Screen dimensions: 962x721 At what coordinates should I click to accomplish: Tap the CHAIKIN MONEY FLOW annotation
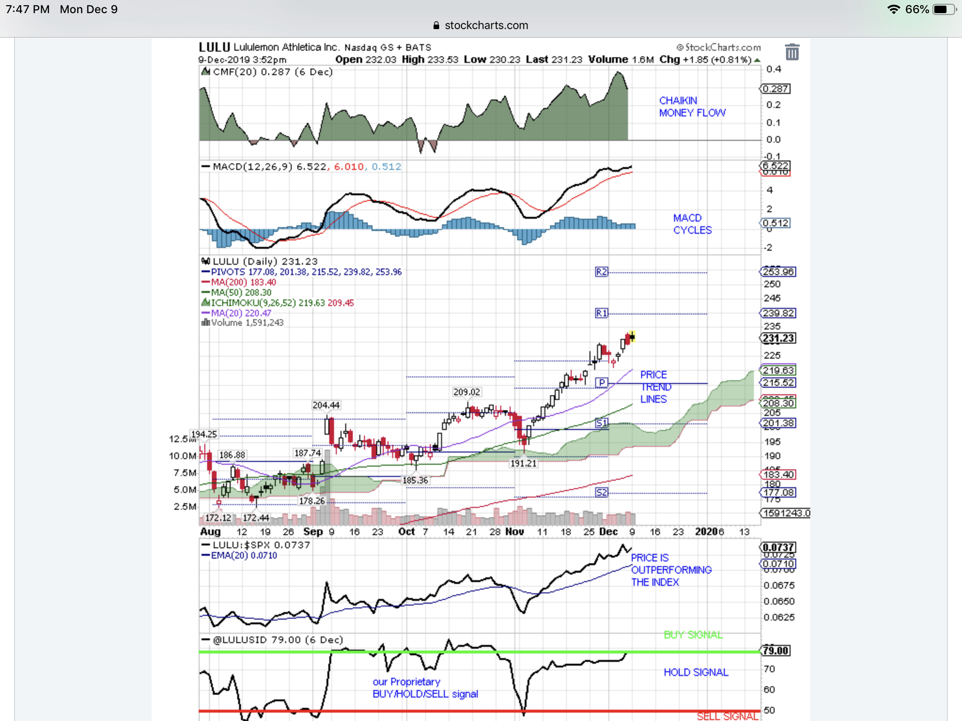coord(692,107)
